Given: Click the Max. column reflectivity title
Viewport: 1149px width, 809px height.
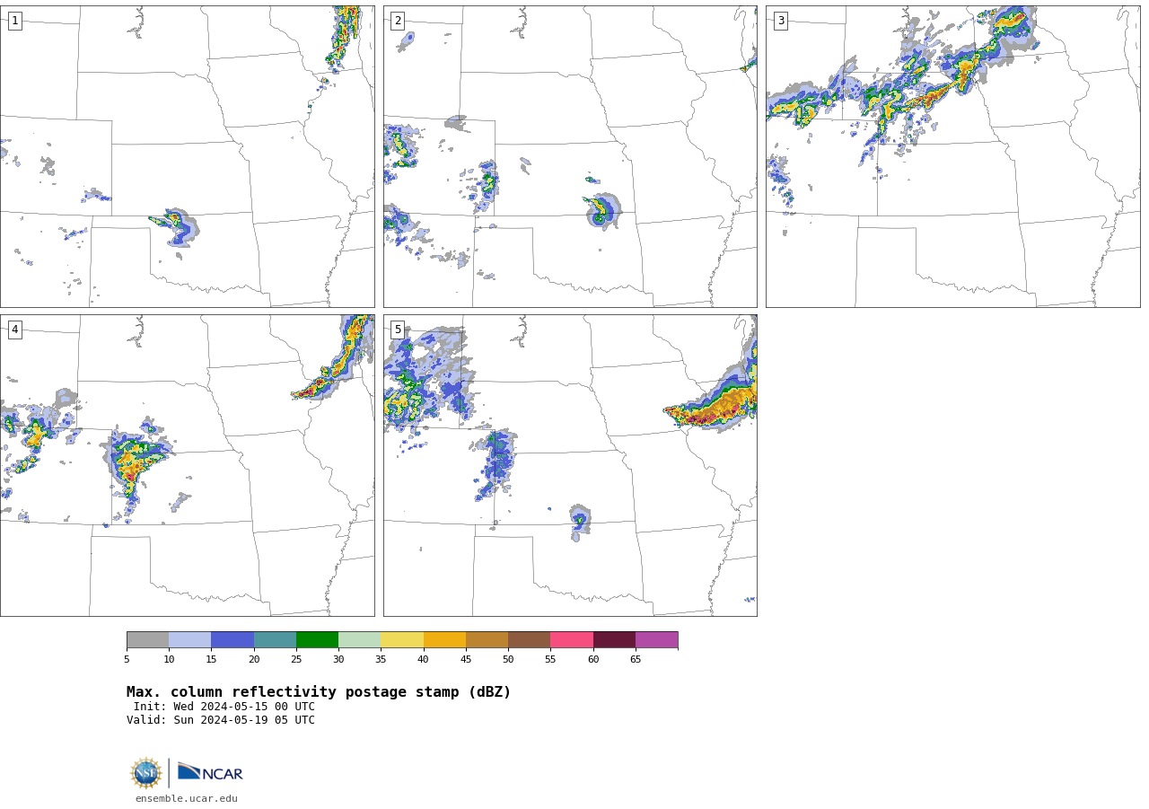Looking at the screenshot, I should (x=319, y=692).
